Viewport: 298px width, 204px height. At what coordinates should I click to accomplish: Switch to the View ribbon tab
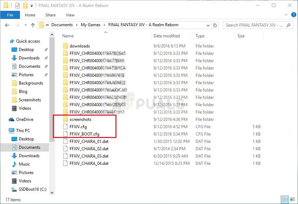pos(70,15)
